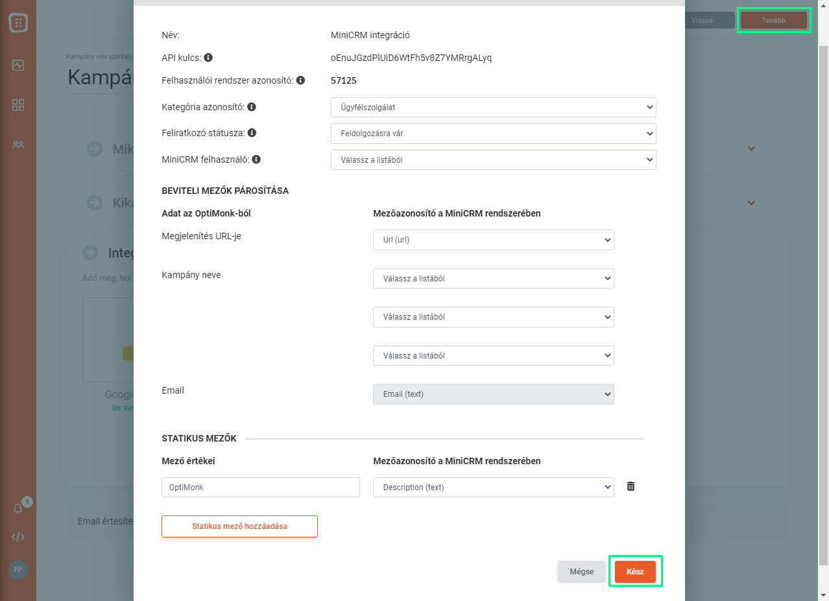Open the MiniCRM felhasználó dropdown
Image resolution: width=829 pixels, height=601 pixels.
click(x=493, y=159)
